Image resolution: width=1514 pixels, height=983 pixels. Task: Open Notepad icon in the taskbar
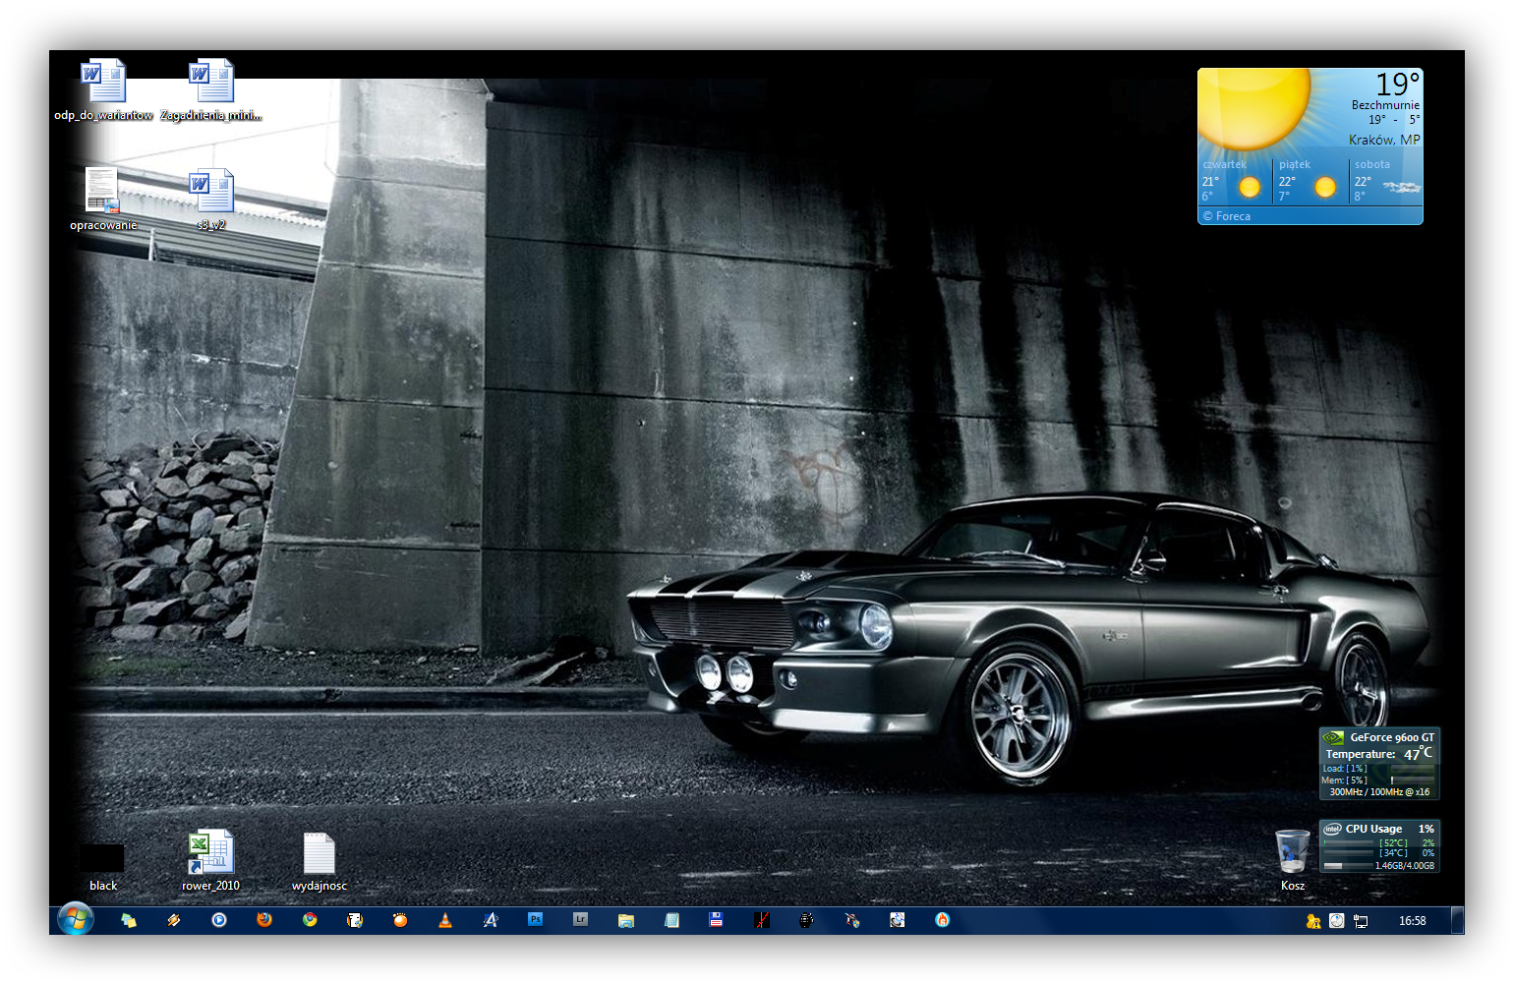671,920
